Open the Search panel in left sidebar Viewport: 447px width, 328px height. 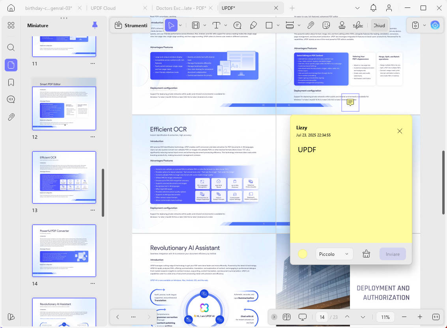pyautogui.click(x=11, y=47)
